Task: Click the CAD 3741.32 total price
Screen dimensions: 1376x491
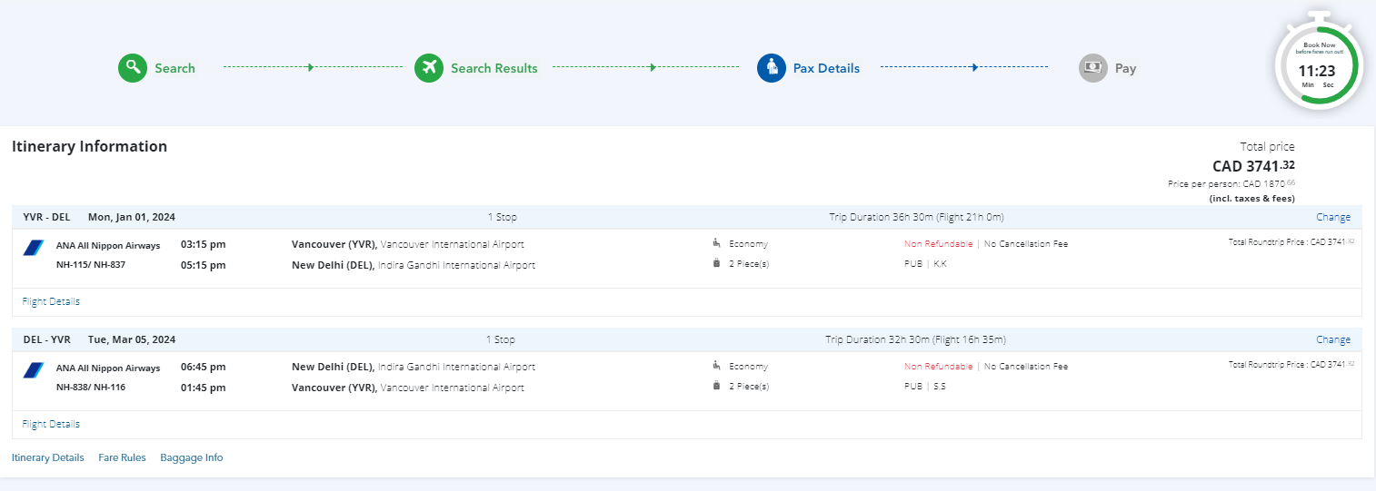Action: (1253, 166)
